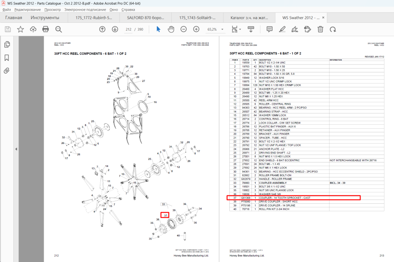Click DRIVE COUPLER - SHORT HCC text
Viewport: 394px width, 262px height.
[278, 201]
